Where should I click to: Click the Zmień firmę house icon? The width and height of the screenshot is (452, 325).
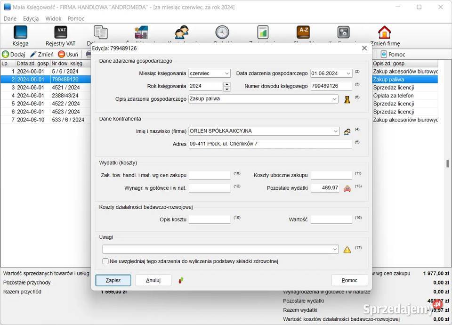pos(384,32)
